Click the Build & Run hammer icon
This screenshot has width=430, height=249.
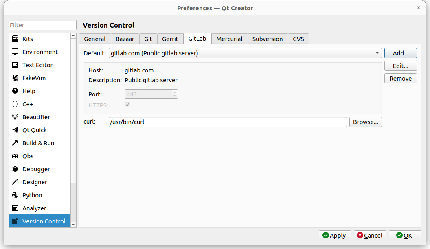click(x=15, y=143)
